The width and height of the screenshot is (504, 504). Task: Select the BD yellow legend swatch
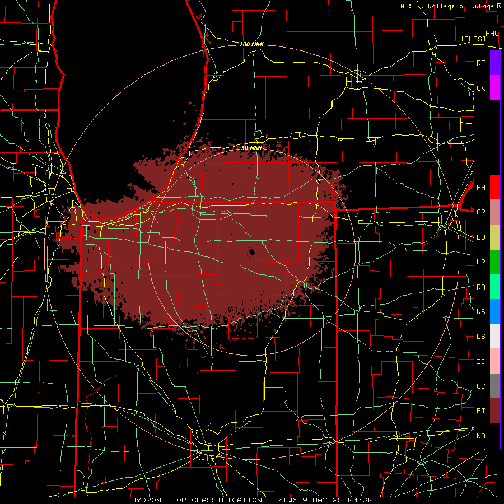pyautogui.click(x=494, y=237)
